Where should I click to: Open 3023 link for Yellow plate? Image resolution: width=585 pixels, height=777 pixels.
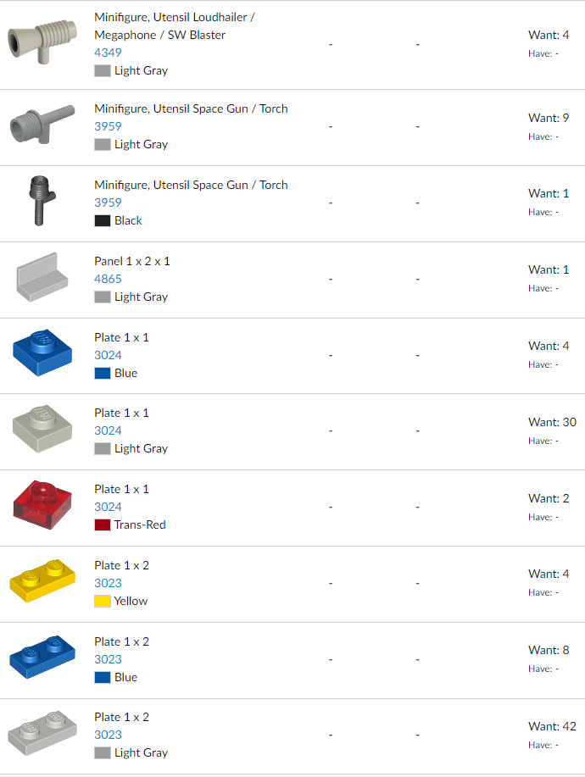click(108, 583)
